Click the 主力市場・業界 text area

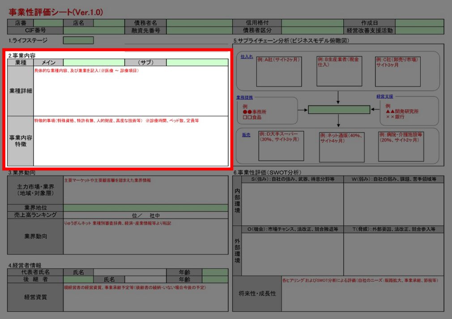coord(145,190)
